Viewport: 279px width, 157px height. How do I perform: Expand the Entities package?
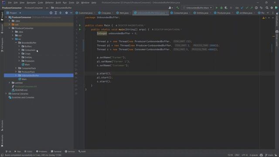(19, 57)
